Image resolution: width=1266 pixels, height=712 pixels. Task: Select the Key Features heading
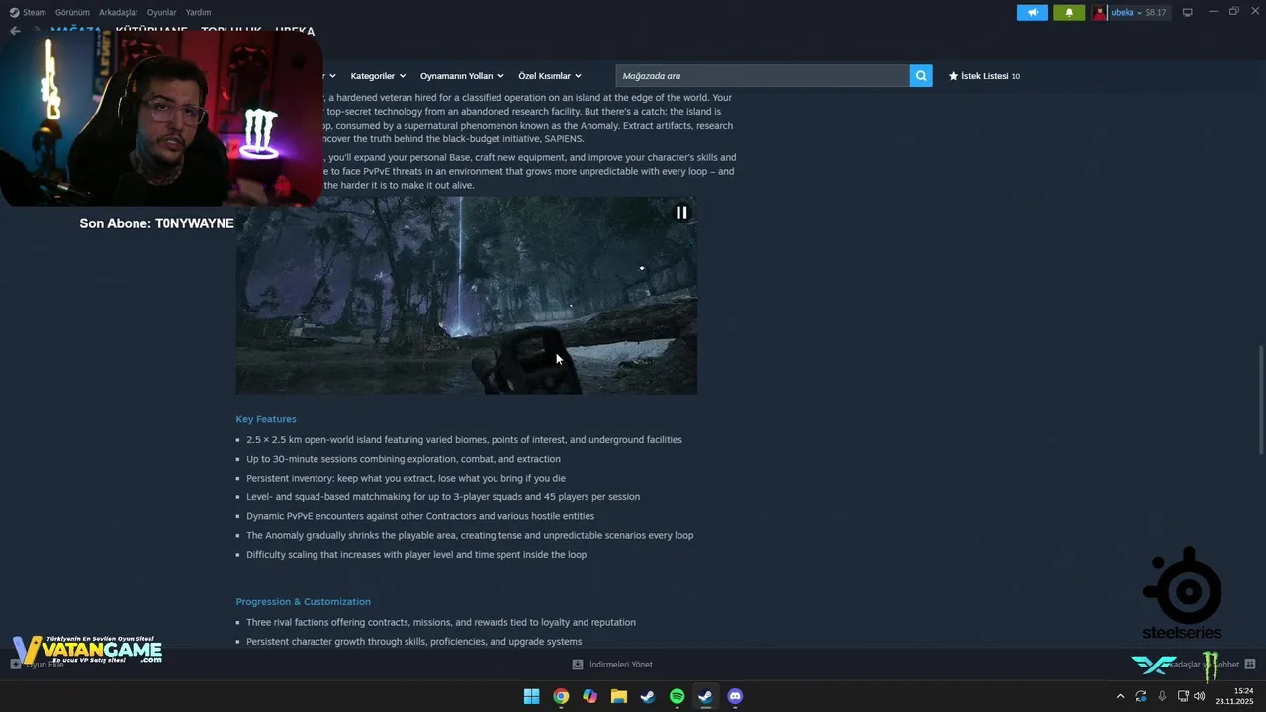click(266, 419)
